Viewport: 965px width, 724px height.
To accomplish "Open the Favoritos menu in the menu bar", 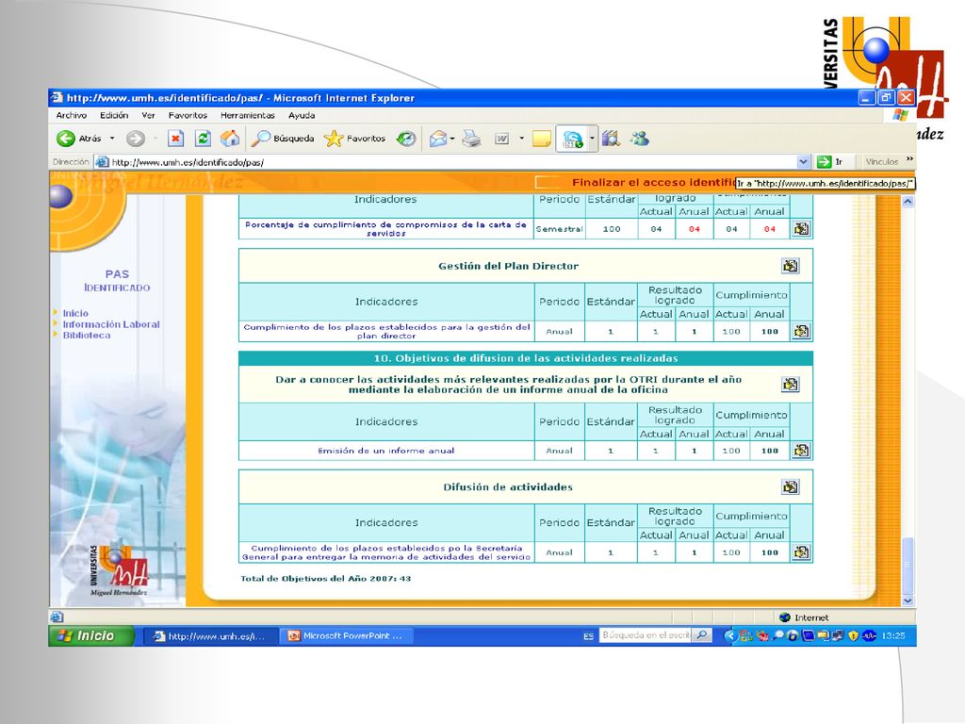I will tap(188, 115).
